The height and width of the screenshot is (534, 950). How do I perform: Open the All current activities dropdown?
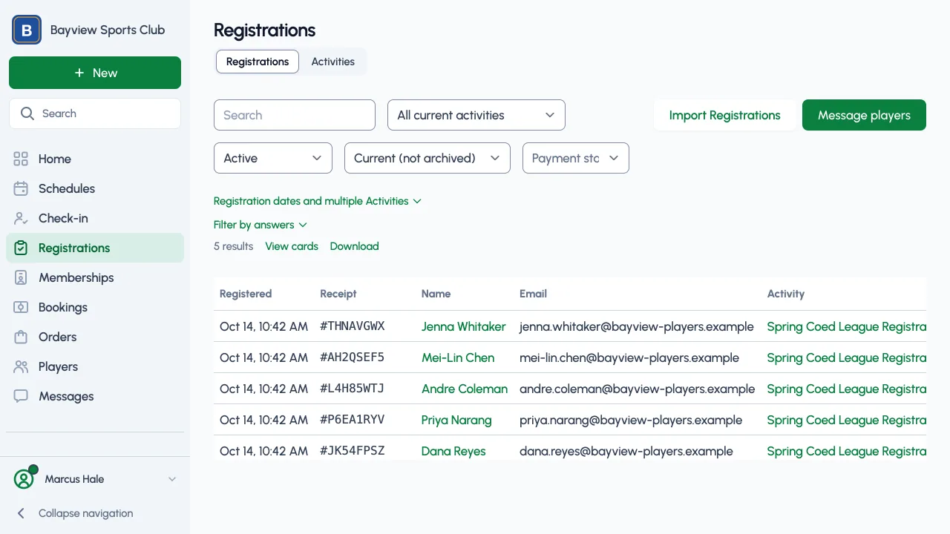point(476,115)
